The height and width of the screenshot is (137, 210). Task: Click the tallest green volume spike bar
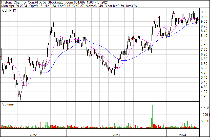[x=152, y=117]
